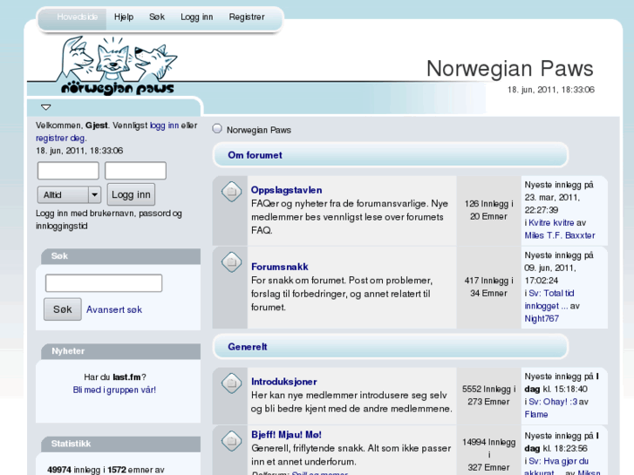Open the Generelt category header
This screenshot has height=475, width=634.
[x=248, y=347]
